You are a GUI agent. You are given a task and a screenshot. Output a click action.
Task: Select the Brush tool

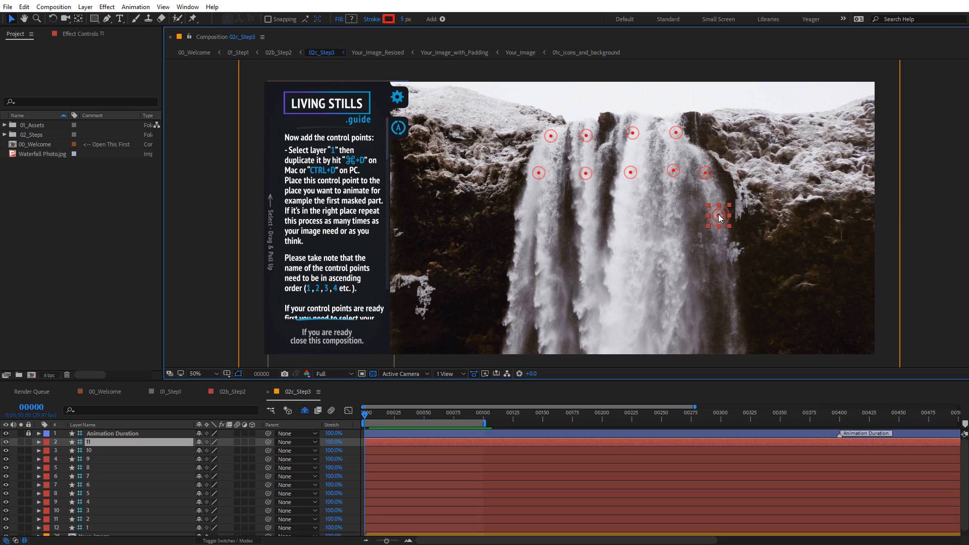[135, 19]
